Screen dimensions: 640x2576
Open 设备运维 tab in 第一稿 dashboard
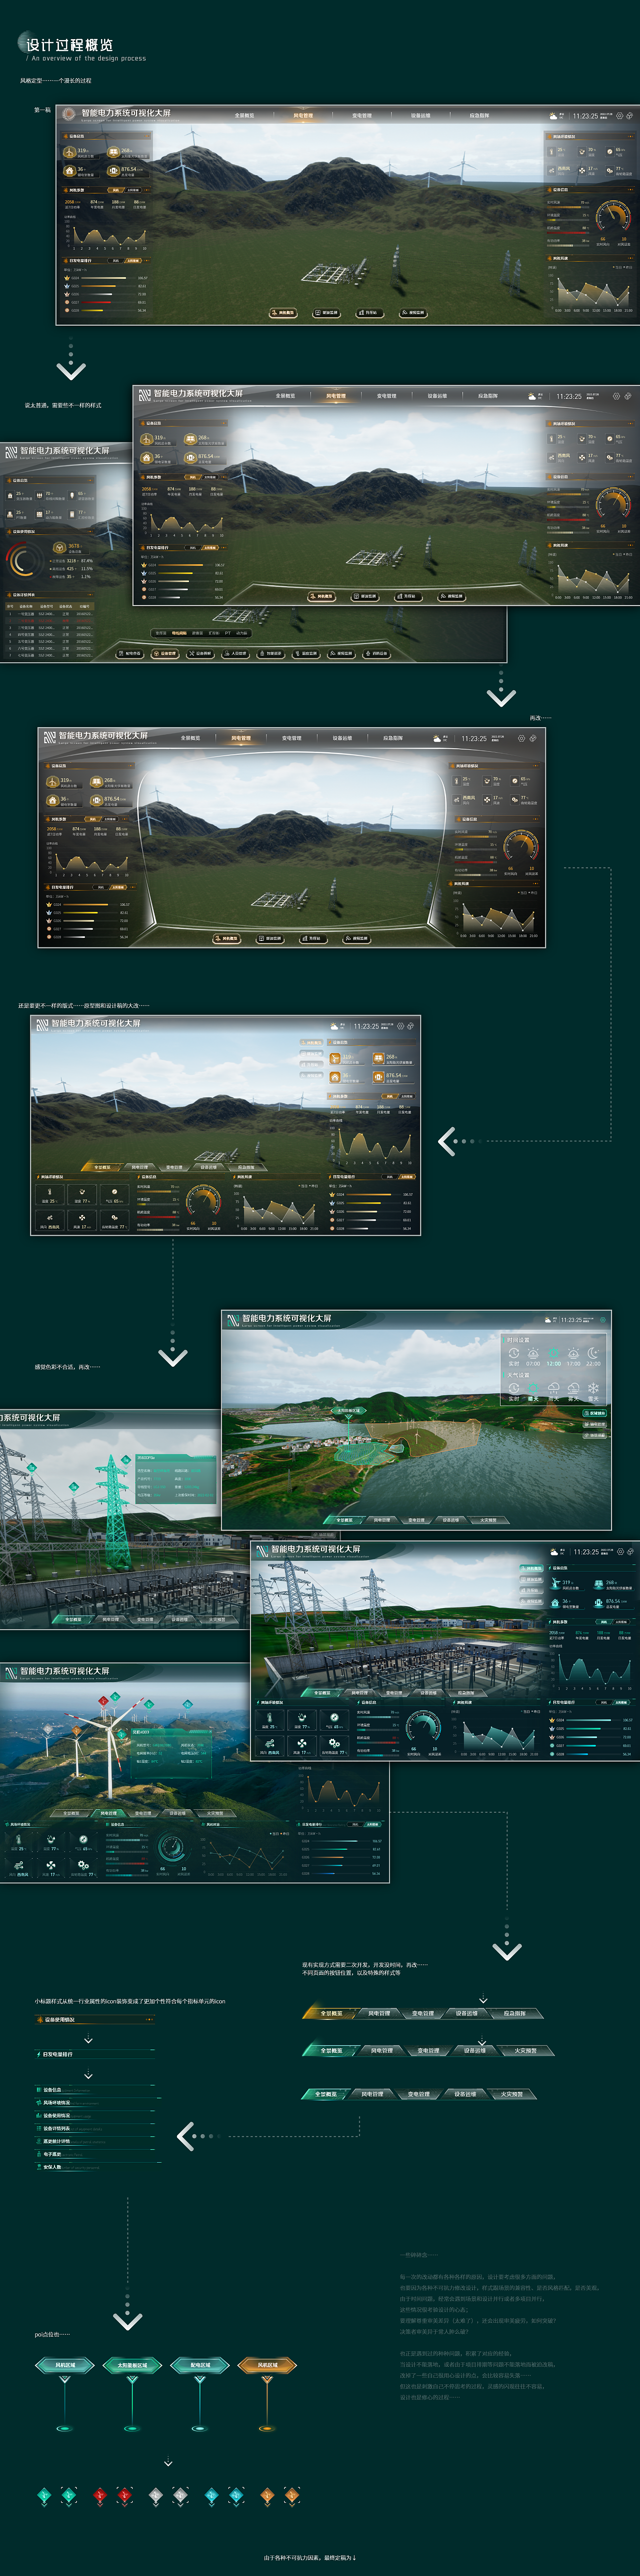click(420, 115)
